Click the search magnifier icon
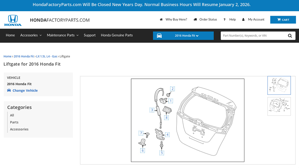The image size is (299, 168). [x=290, y=36]
